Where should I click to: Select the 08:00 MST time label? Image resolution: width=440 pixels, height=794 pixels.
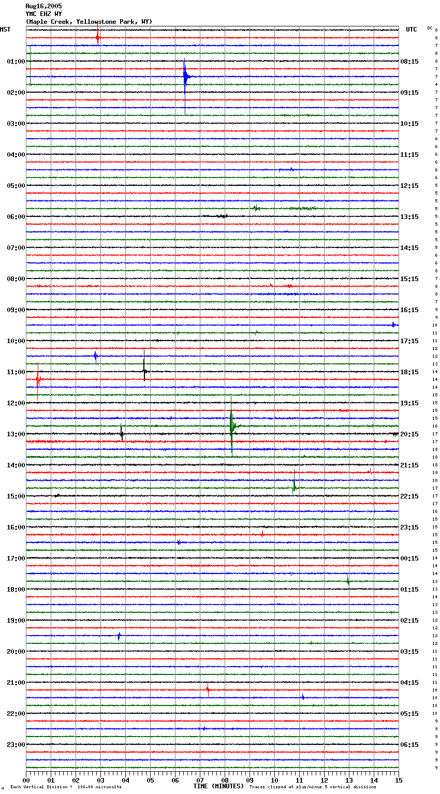tap(16, 279)
